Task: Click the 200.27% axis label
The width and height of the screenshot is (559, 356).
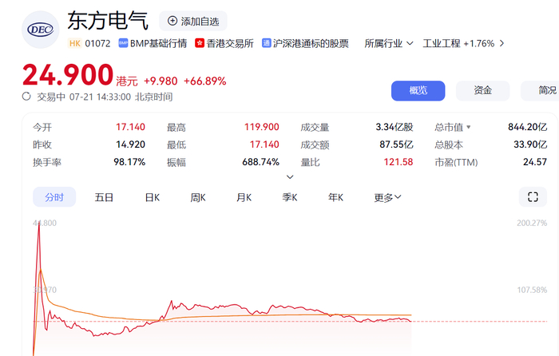Action: 532,223
